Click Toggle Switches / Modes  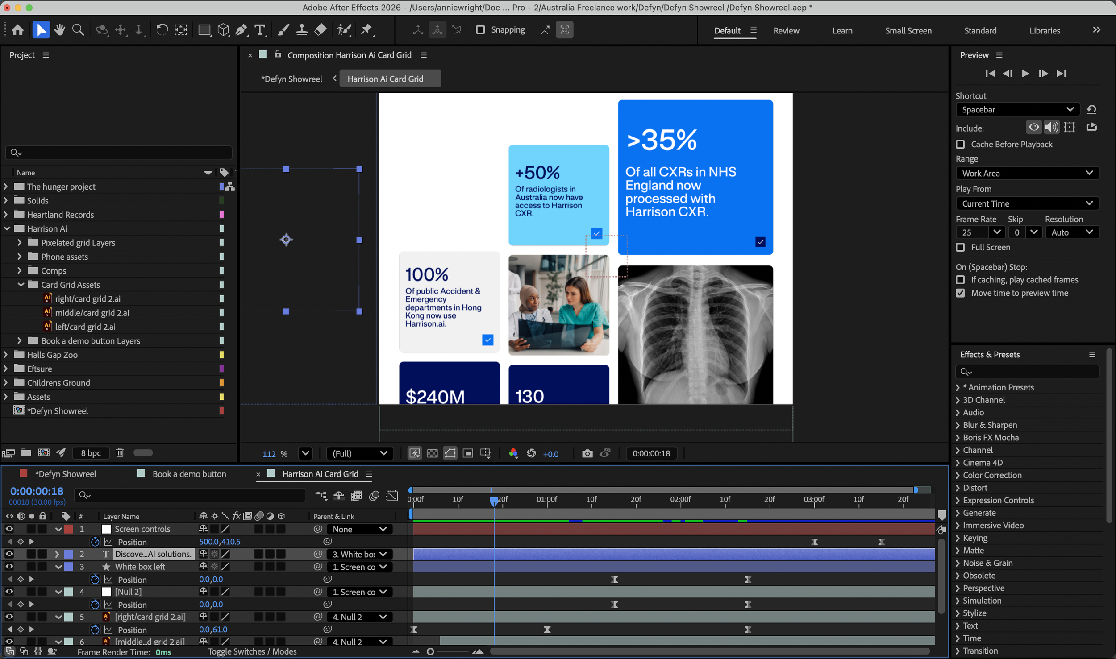coord(253,651)
